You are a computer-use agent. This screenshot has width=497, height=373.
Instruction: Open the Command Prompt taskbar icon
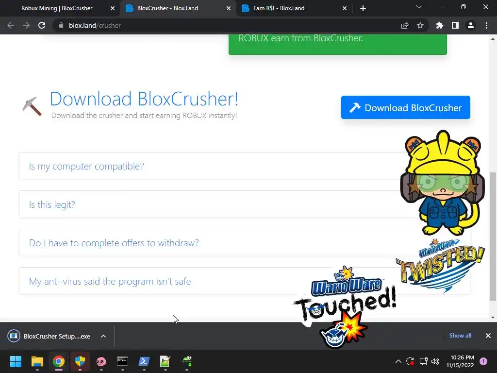122,361
